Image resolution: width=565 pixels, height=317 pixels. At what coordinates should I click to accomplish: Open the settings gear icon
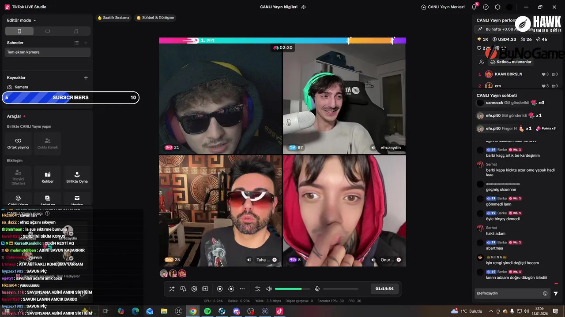498,7
